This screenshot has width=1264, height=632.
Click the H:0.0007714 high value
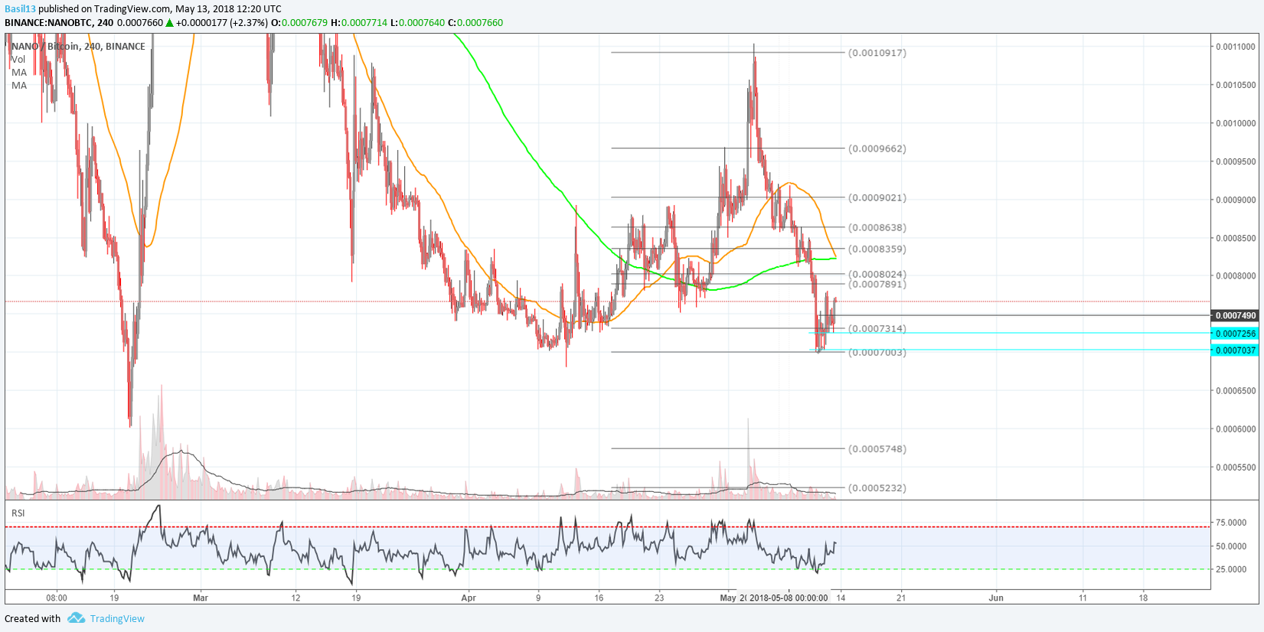(x=359, y=22)
